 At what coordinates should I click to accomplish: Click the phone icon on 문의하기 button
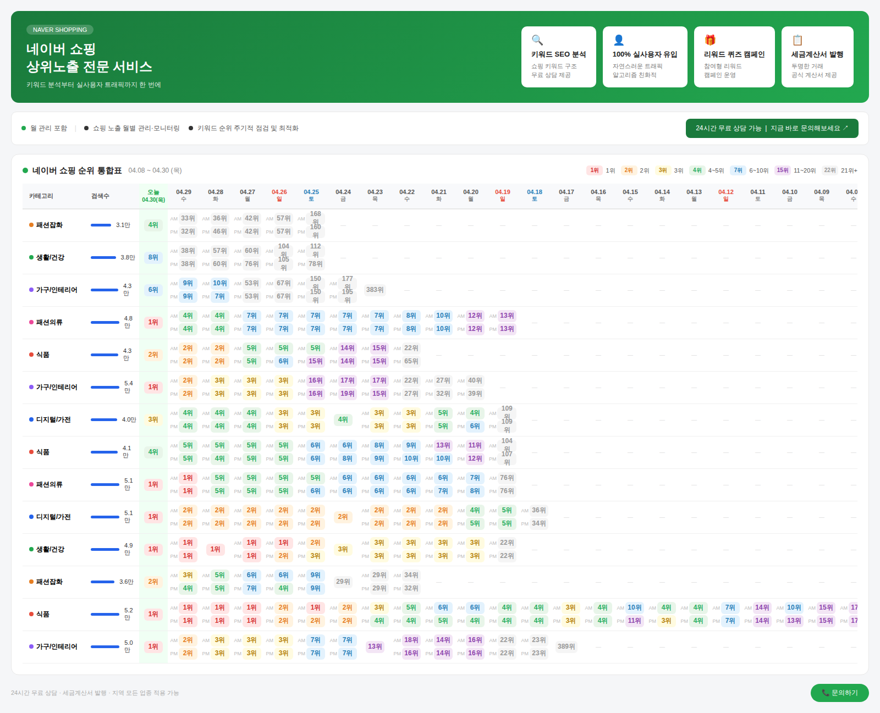click(x=825, y=693)
